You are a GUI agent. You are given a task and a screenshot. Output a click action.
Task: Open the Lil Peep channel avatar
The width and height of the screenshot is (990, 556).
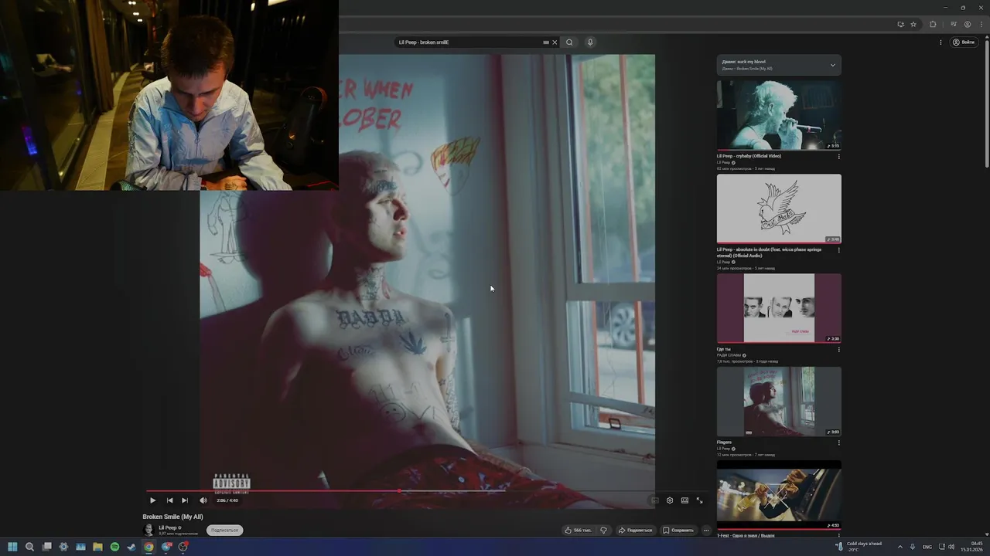(148, 531)
